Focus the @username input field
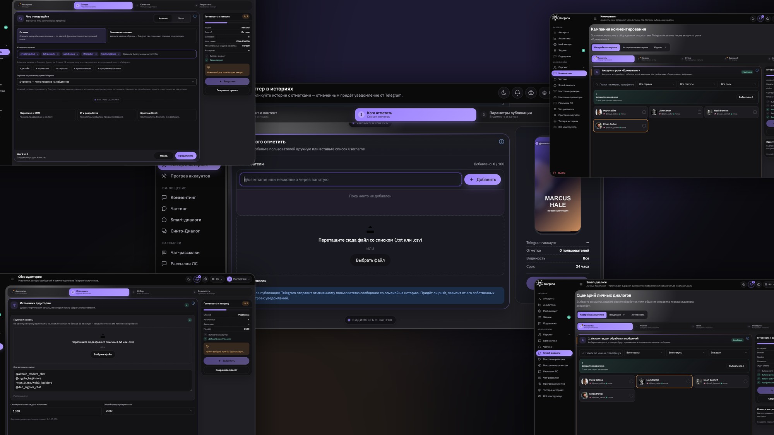 [x=351, y=179]
